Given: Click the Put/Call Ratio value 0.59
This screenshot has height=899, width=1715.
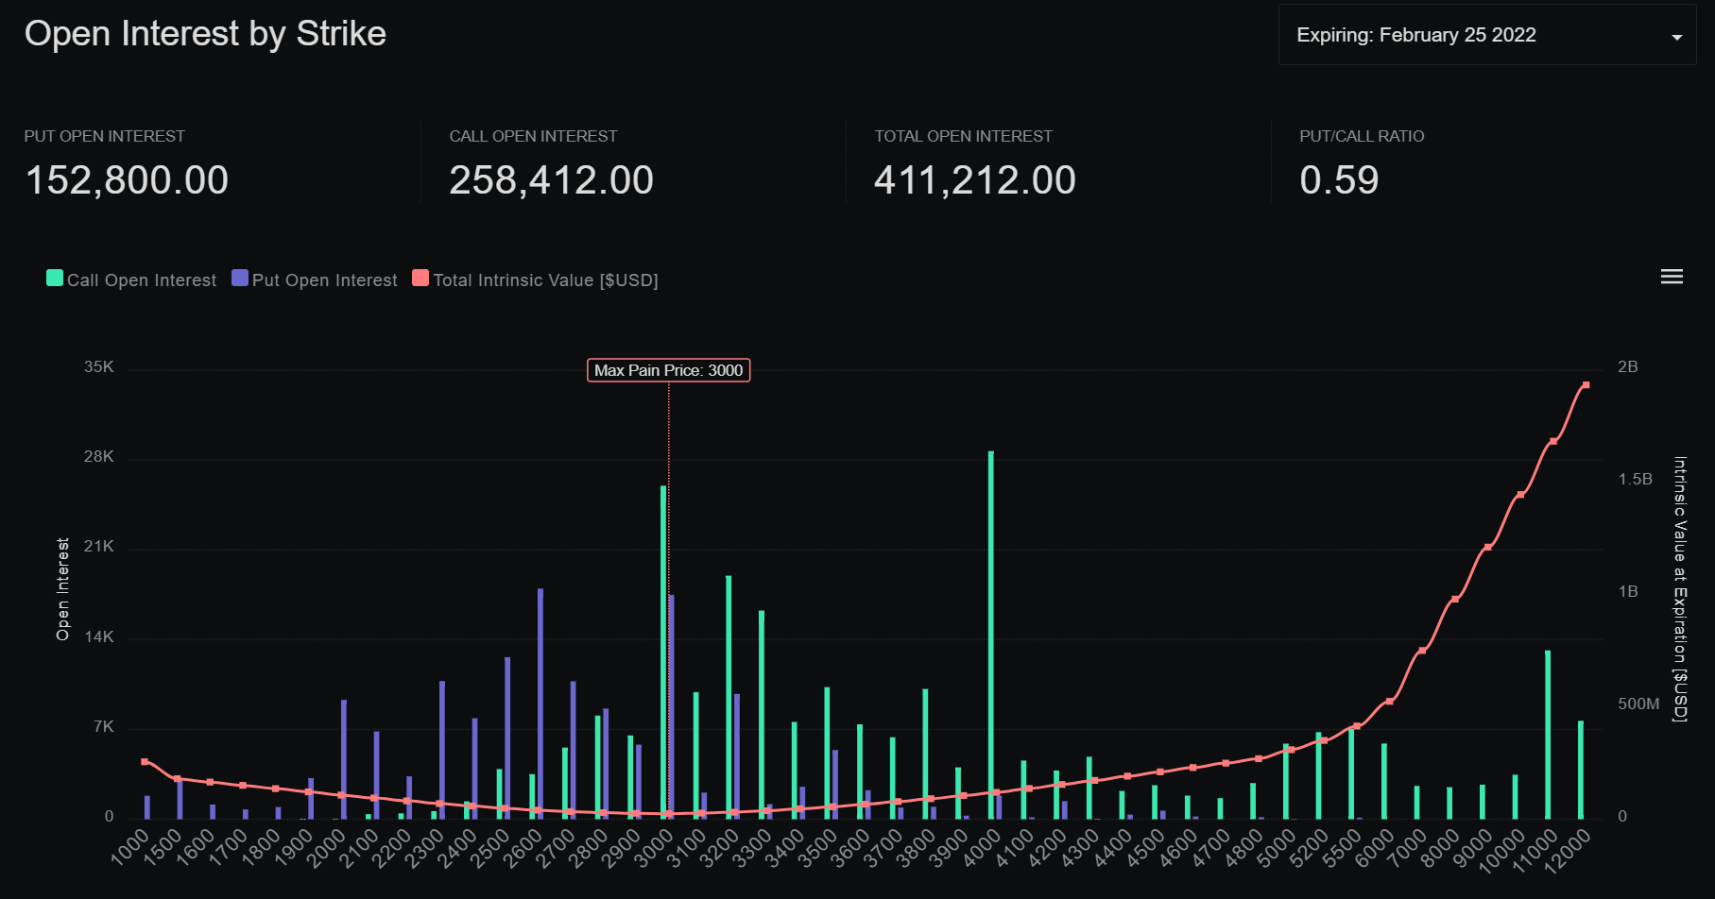Looking at the screenshot, I should click(1339, 180).
